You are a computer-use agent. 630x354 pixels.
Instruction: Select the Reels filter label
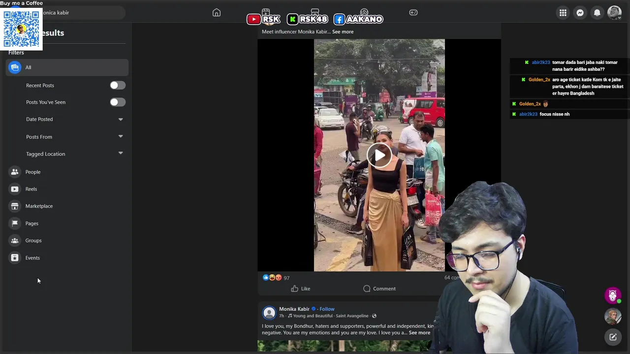pos(31,189)
